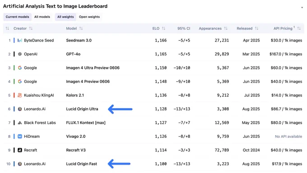Click the Google logo in the Imagen 4 Preview 0606 row
This screenshot has height=173, width=307.
tap(20, 82)
